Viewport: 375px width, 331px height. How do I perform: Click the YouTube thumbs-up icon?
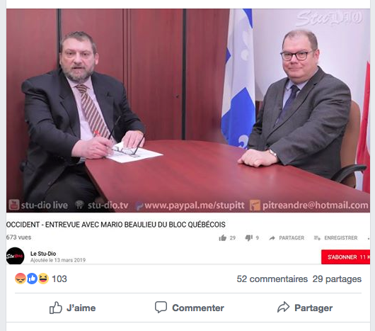pyautogui.click(x=222, y=238)
